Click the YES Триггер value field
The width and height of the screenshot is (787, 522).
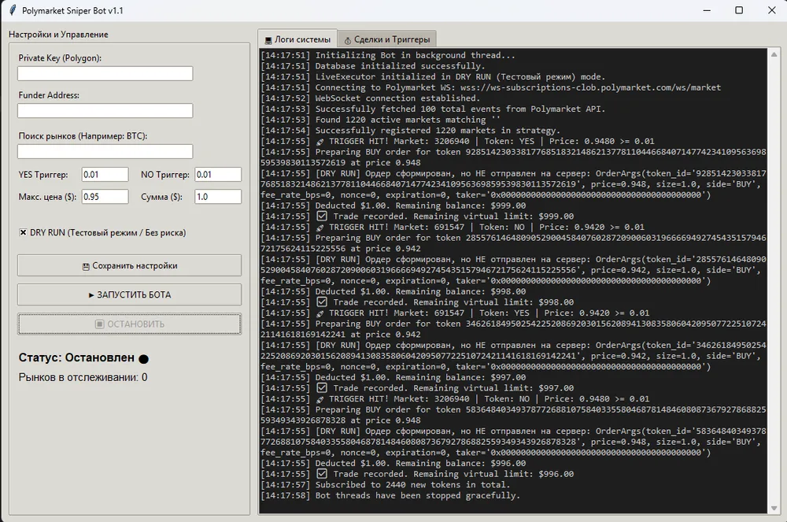click(105, 175)
